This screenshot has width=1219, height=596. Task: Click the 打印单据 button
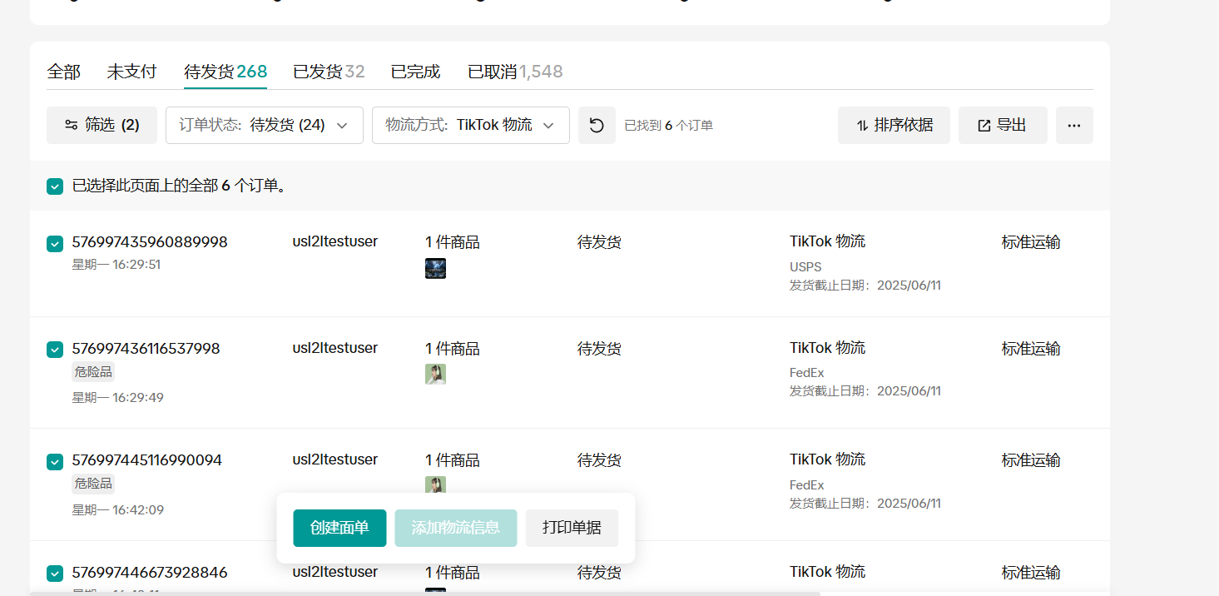[x=572, y=528]
